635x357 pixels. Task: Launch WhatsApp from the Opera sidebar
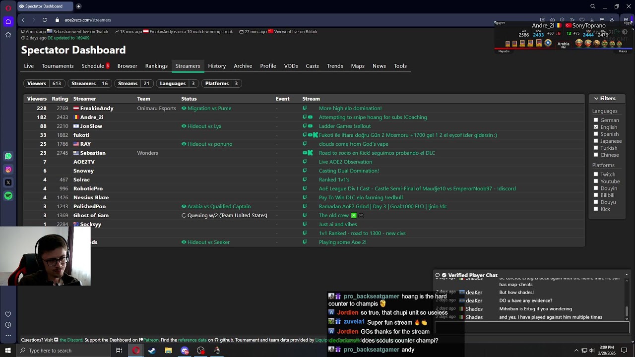8,156
